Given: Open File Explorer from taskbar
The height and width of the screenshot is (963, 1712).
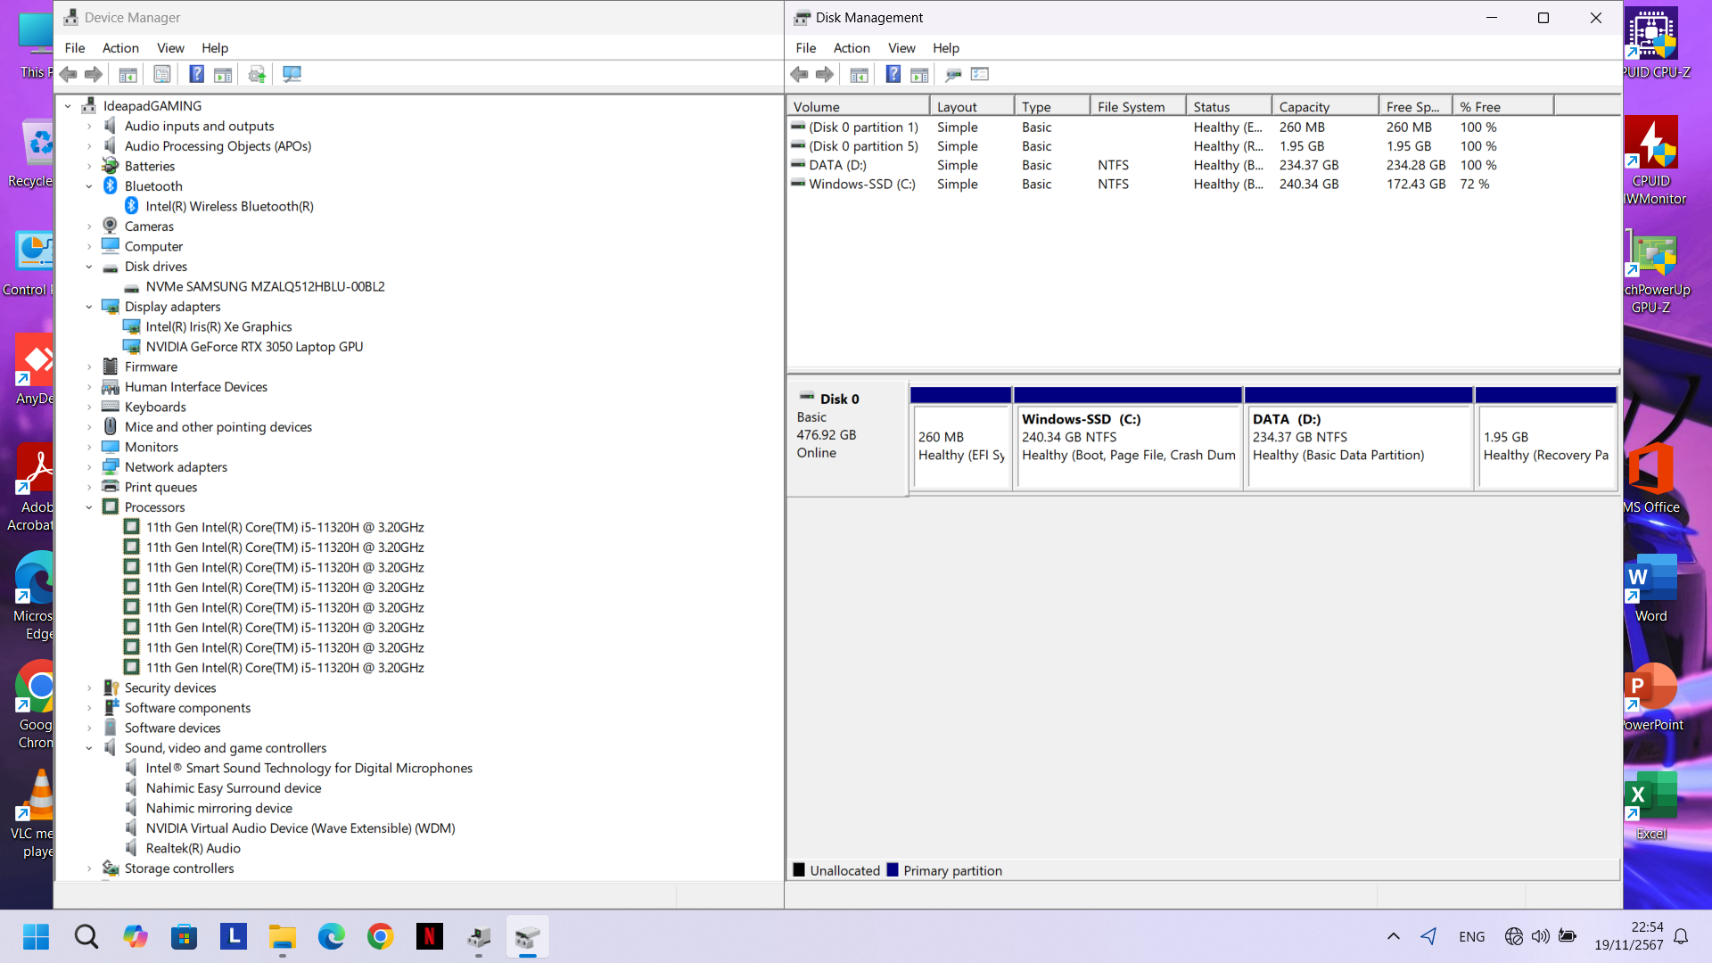Looking at the screenshot, I should tap(283, 936).
